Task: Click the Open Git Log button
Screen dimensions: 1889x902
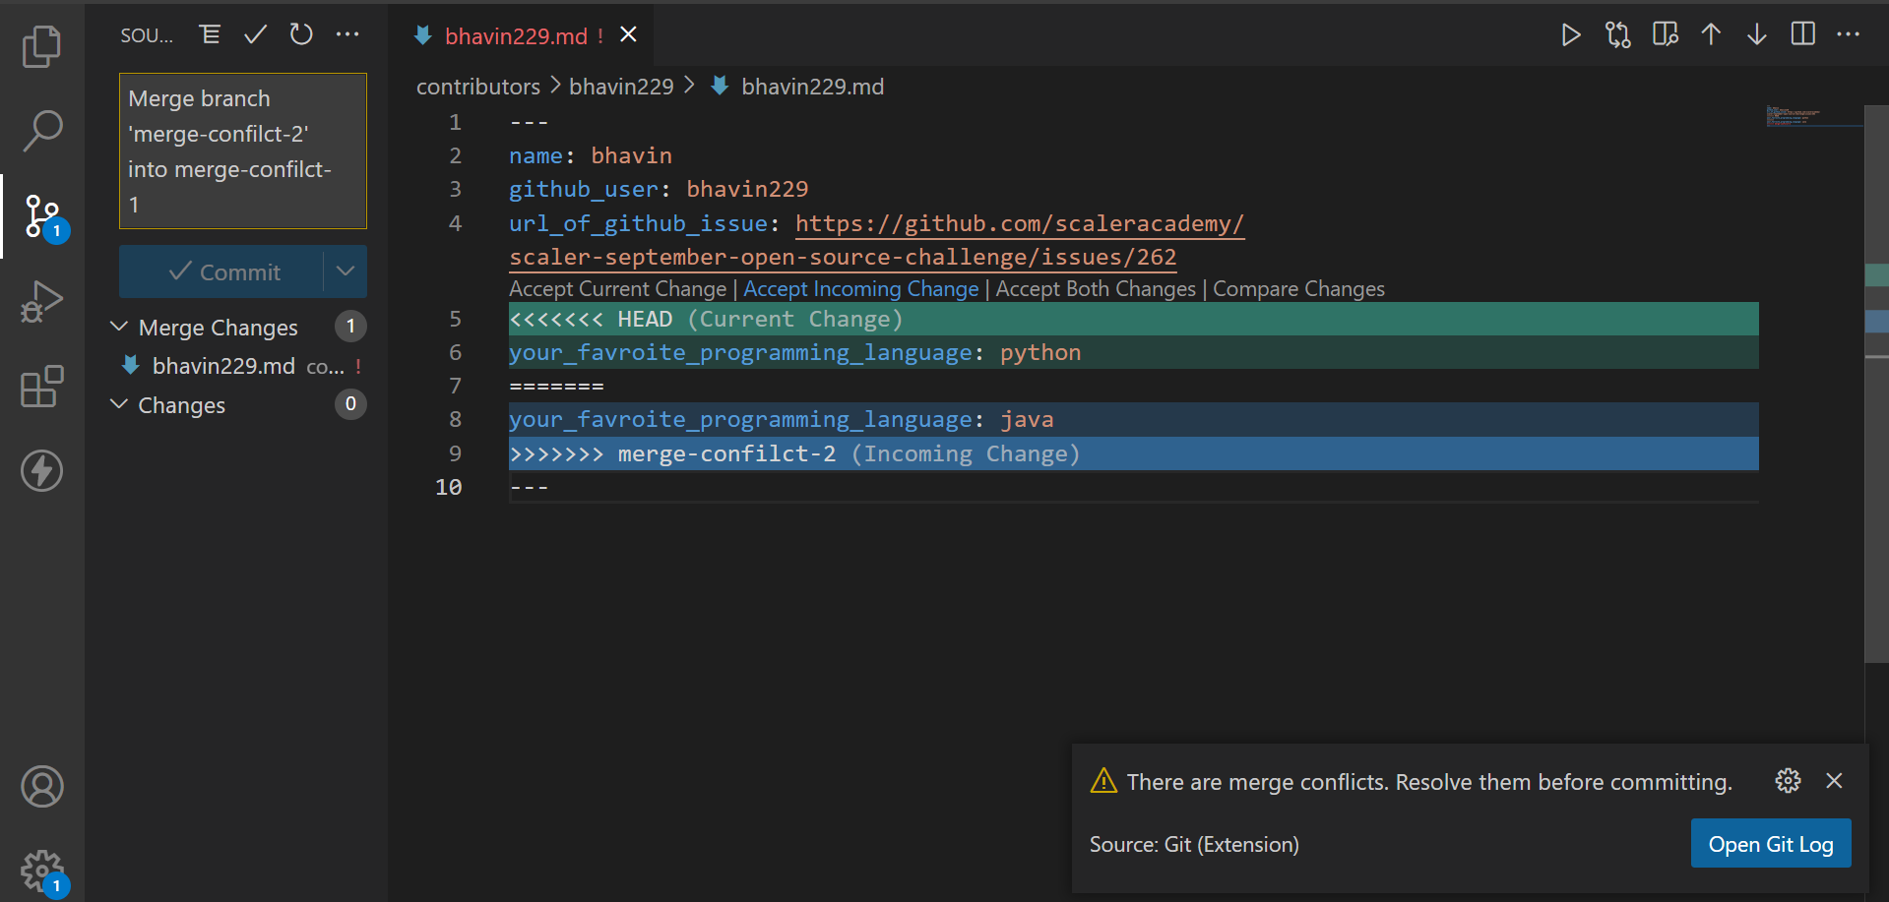Action: [x=1770, y=843]
